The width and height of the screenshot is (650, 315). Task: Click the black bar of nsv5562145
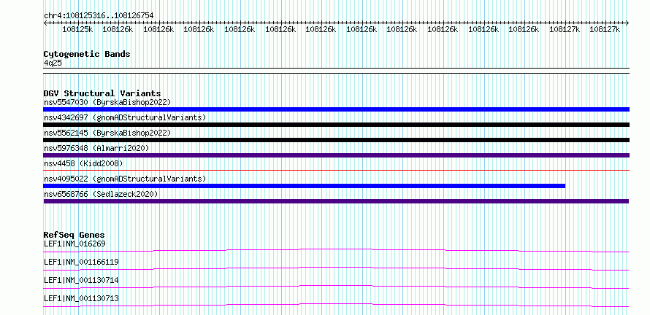tap(336, 140)
